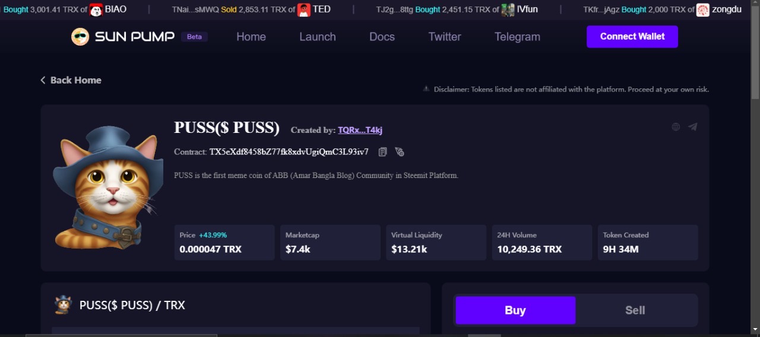Go back using the Back Home chevron

pos(43,80)
